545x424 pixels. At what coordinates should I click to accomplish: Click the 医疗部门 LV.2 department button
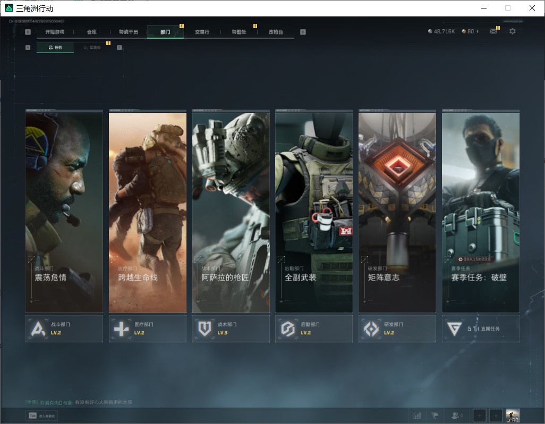point(147,329)
